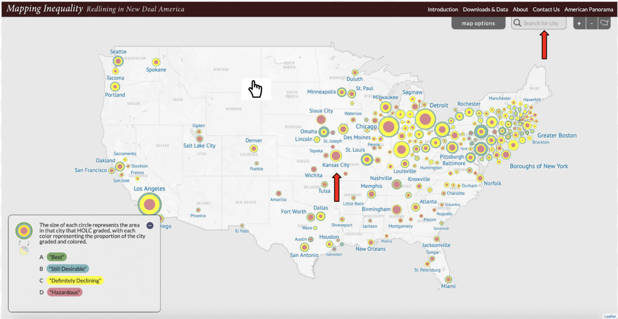The width and height of the screenshot is (618, 319).
Task: Click the Los Angeles city circle marker
Action: pos(150,204)
